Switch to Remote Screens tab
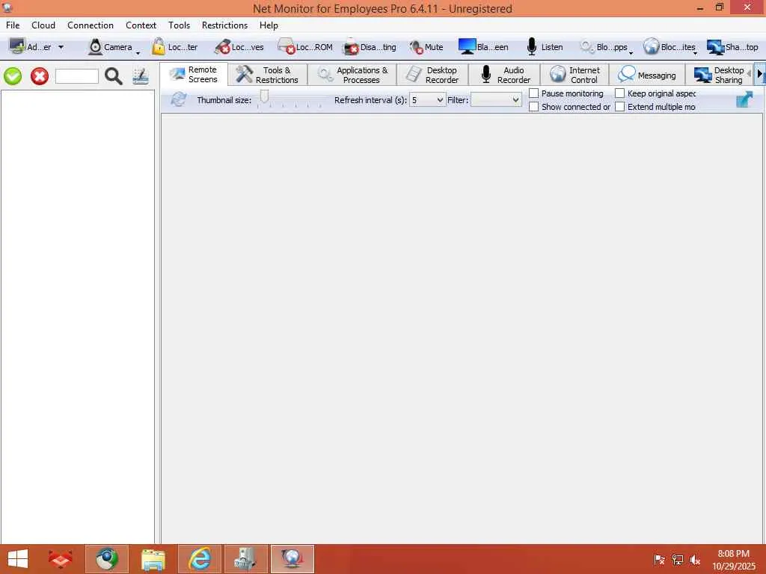The image size is (766, 574). coord(194,75)
